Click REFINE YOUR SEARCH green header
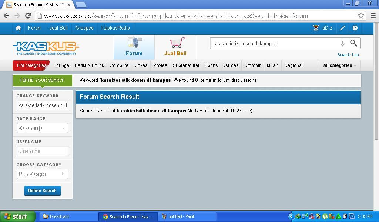The height and width of the screenshot is (222, 379). (42, 80)
